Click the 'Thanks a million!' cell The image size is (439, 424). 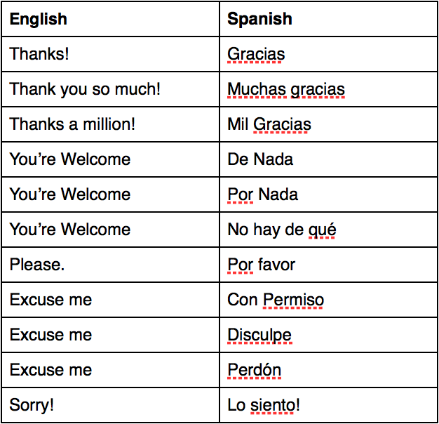(72, 124)
